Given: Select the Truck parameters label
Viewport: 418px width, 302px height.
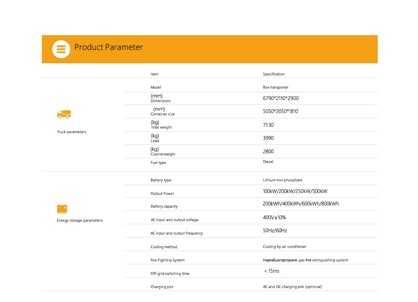Looking at the screenshot, I should (72, 132).
